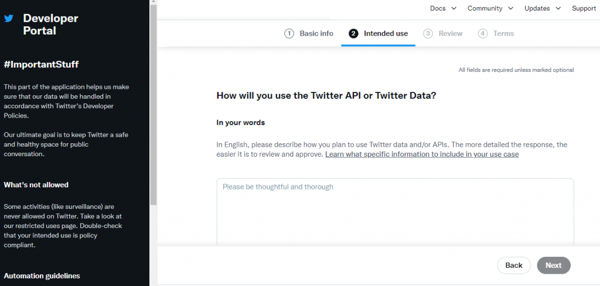Click the step 4 circle icon
The height and width of the screenshot is (286, 600).
[x=483, y=33]
